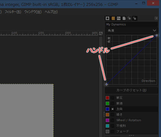Click the upper-right curve handle point

click(x=157, y=35)
